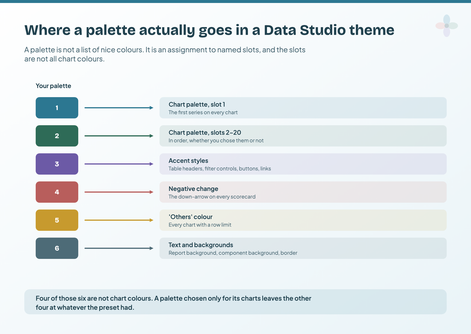This screenshot has width=471, height=334.
Task: Click the green palette swatch numbered 2
Action: [x=57, y=136]
